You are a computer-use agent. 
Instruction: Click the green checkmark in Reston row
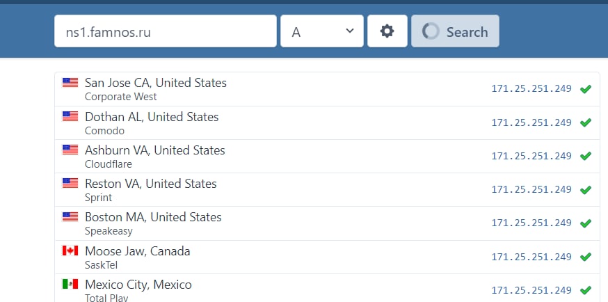(x=586, y=189)
